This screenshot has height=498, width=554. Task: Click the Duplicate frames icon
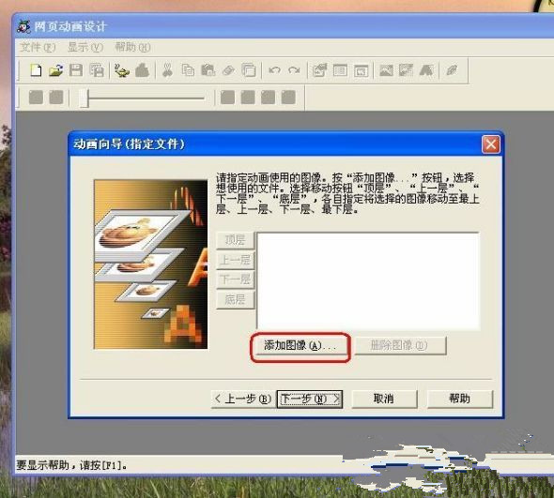pos(249,70)
